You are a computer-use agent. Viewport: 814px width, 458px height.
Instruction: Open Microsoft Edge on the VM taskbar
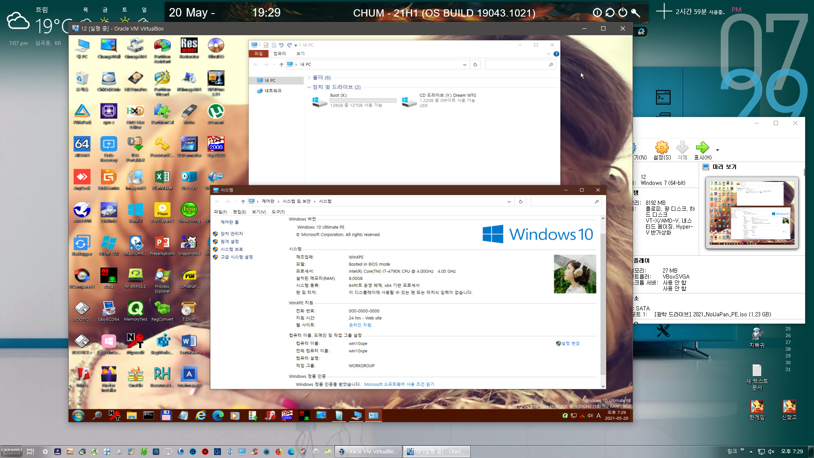218,416
